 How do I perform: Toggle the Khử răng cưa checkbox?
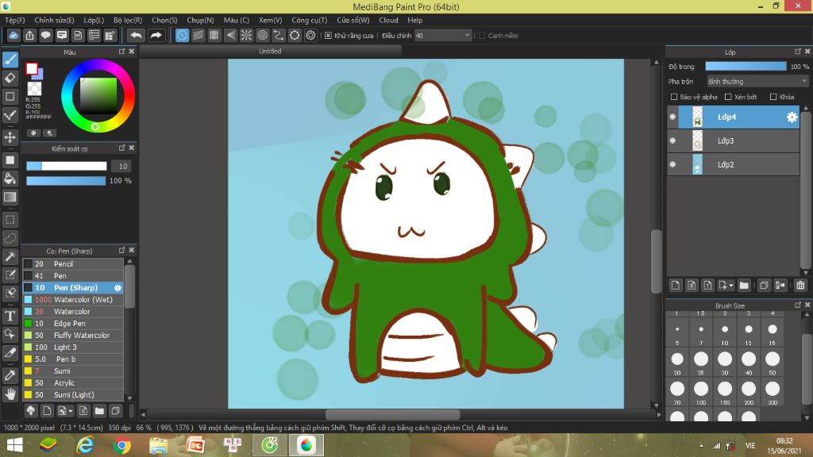click(329, 36)
